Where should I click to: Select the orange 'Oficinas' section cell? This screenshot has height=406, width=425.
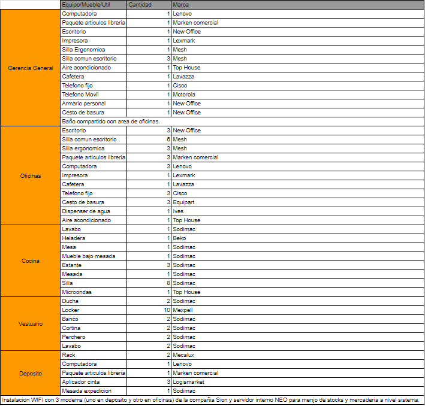30,175
